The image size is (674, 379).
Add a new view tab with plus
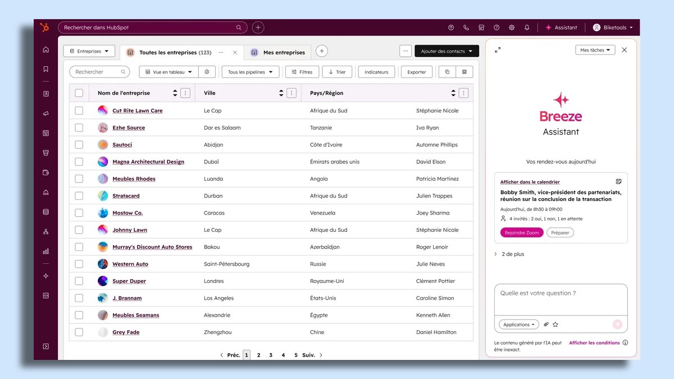[322, 51]
